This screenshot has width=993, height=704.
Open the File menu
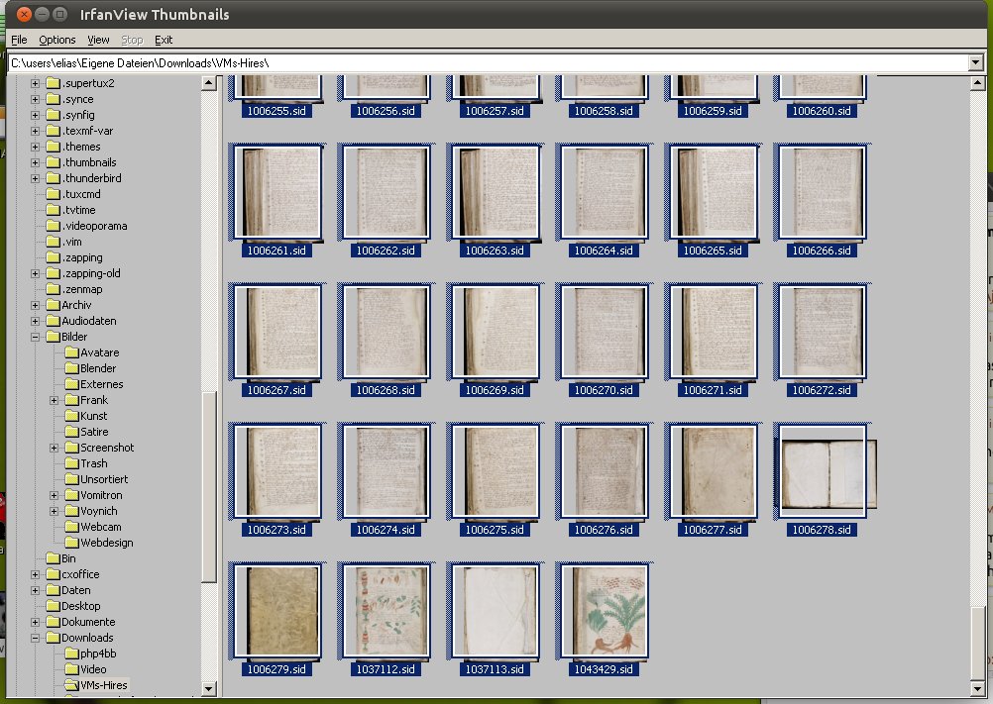pyautogui.click(x=19, y=40)
